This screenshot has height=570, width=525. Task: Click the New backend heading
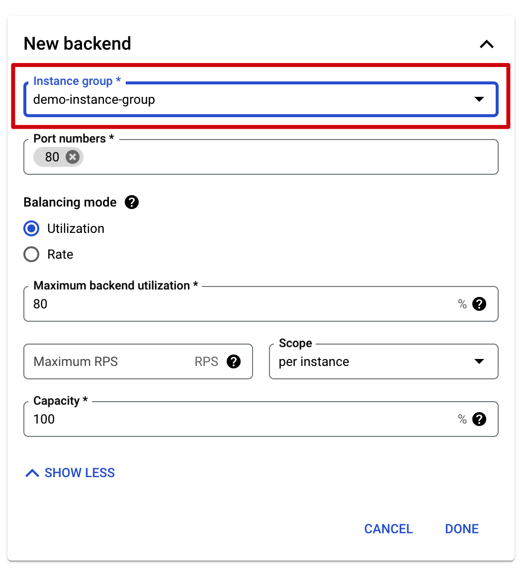[78, 44]
